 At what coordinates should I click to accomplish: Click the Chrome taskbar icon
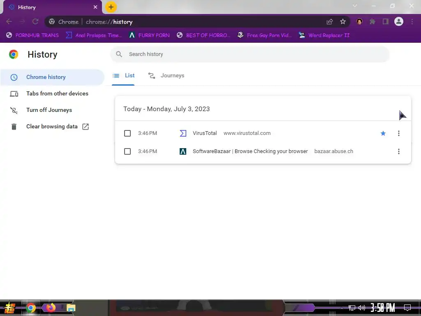coord(31,308)
